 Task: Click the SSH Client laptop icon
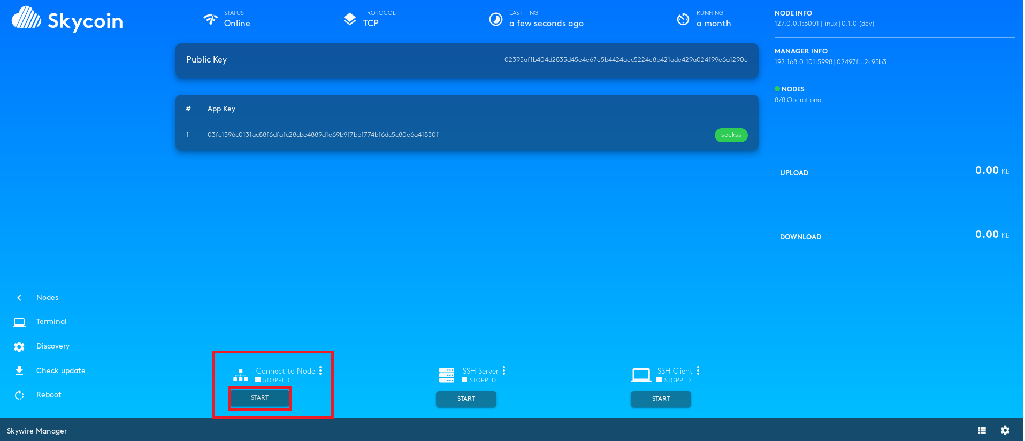click(x=641, y=375)
